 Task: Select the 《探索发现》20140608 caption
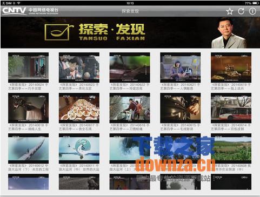coord(231,167)
